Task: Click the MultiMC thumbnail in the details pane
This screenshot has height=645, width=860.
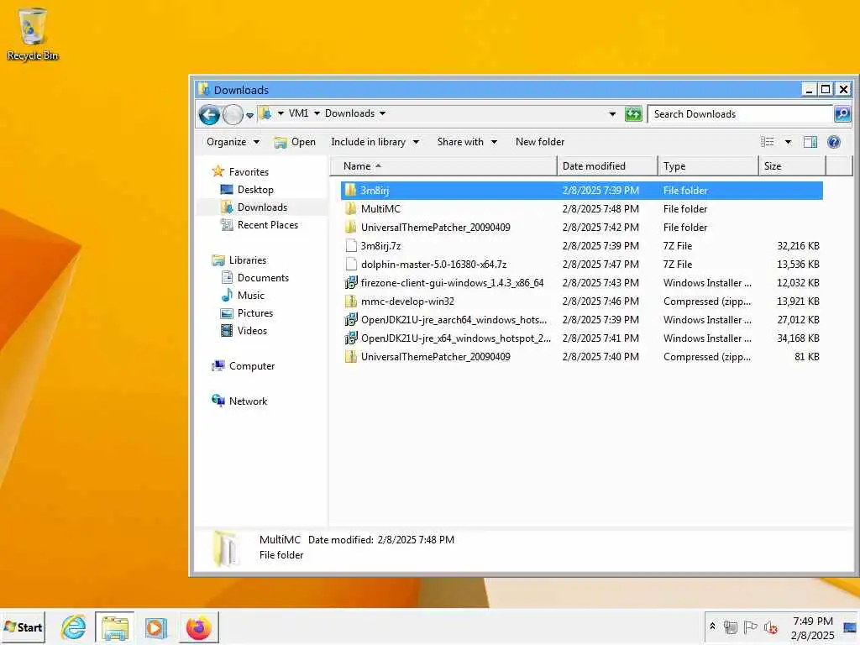Action: coord(226,548)
